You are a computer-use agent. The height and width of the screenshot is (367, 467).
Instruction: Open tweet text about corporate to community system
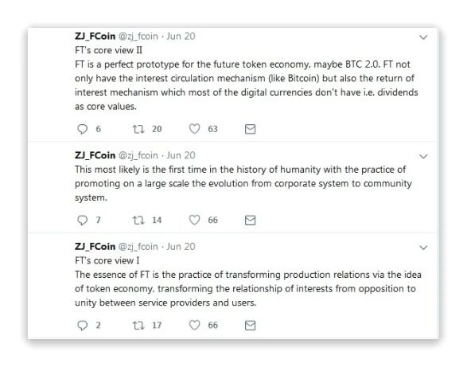click(243, 183)
